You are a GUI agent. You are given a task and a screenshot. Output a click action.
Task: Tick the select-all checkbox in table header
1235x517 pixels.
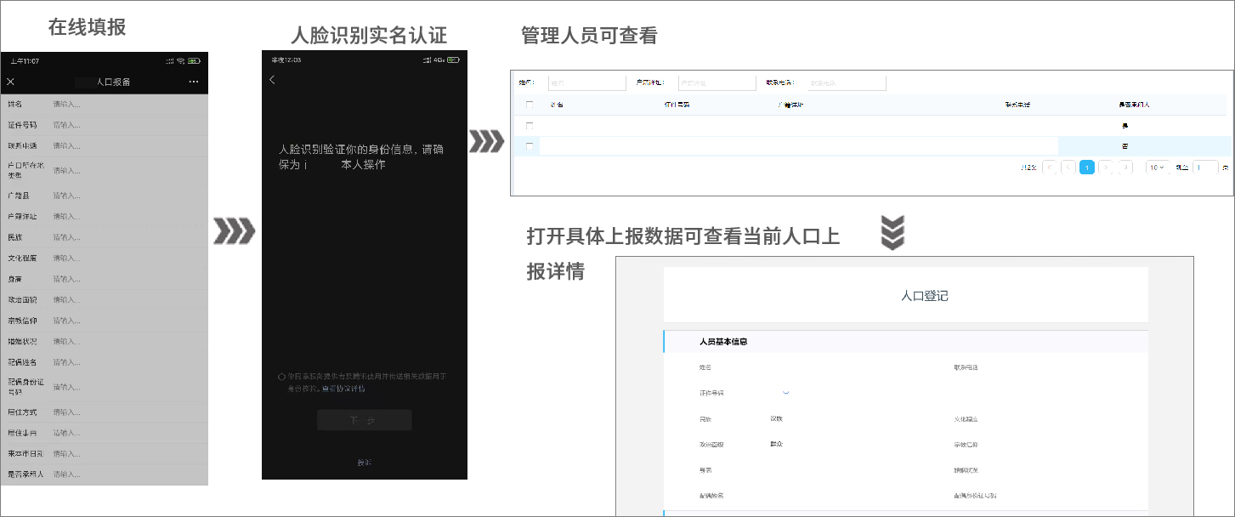click(530, 105)
